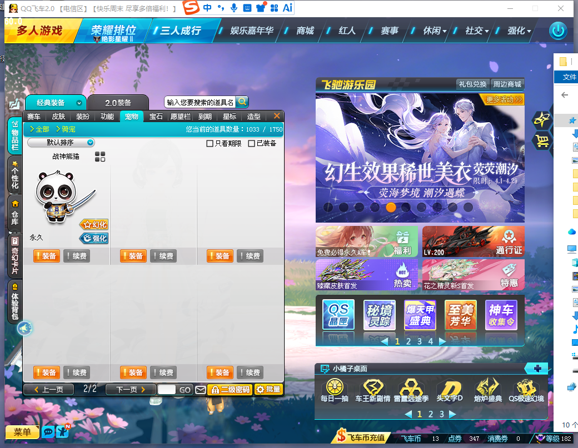Click 礼包兑换 button
Screen dimensions: 578x448
(472, 84)
